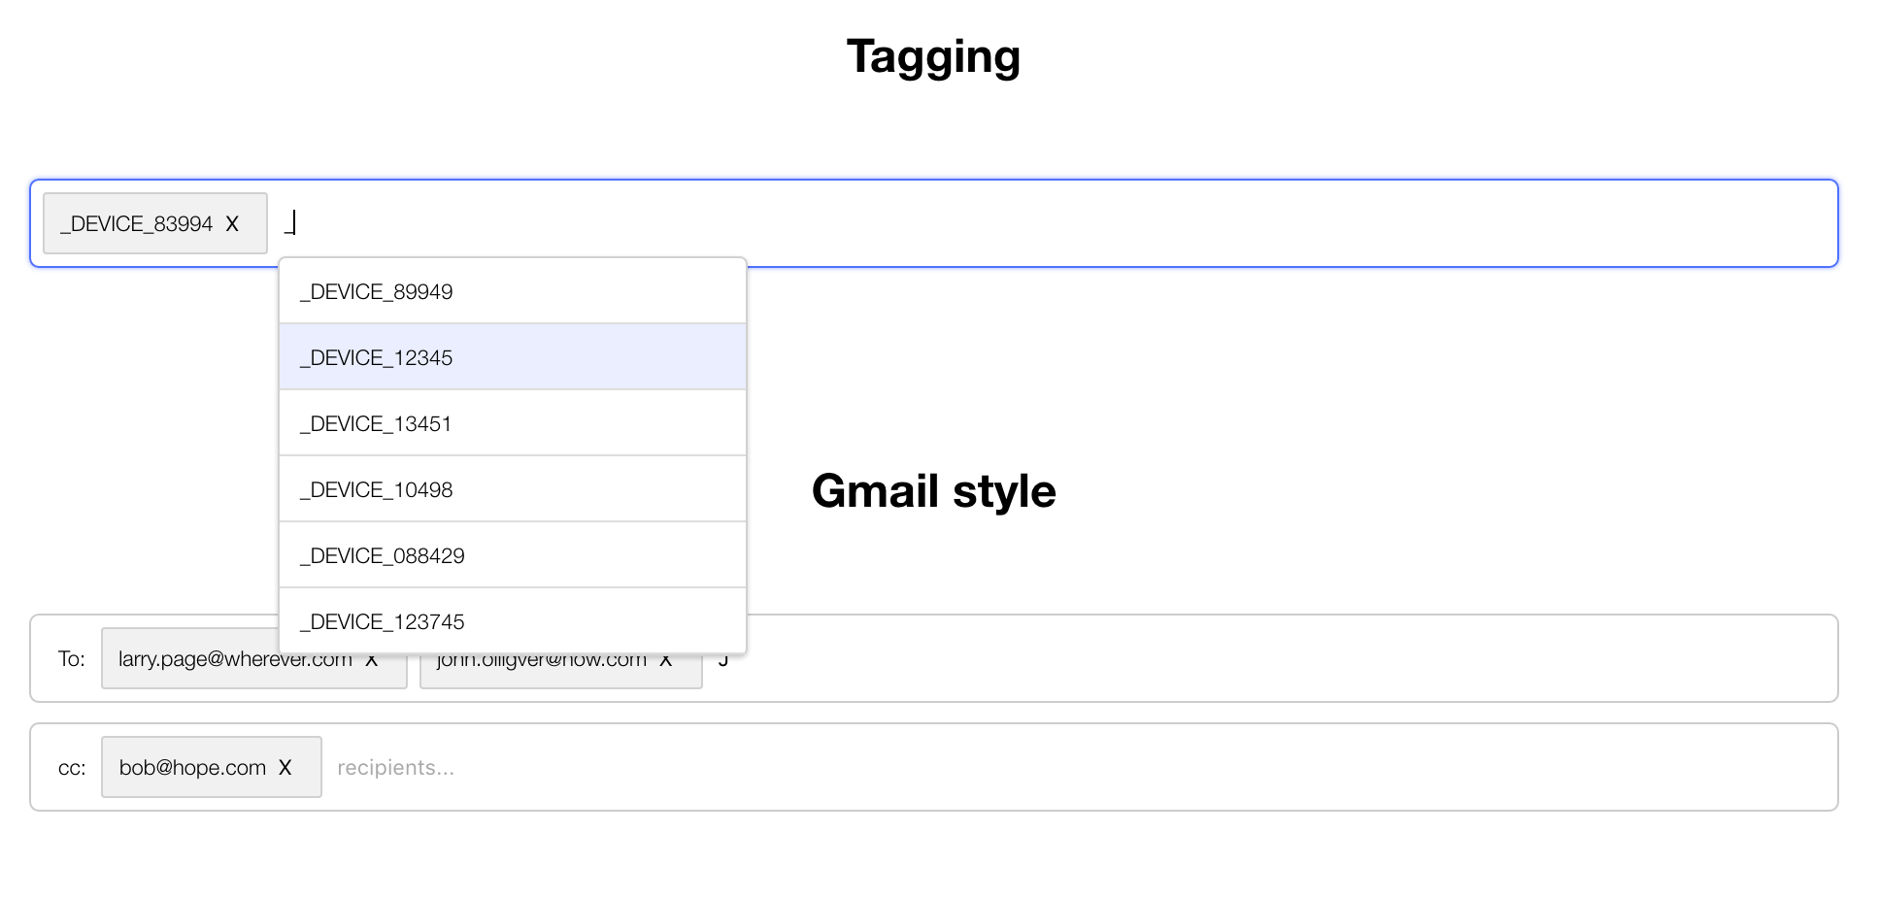The height and width of the screenshot is (899, 1878).
Task: Choose _DEVICE_13451 from the dropdown
Action: coord(376,422)
